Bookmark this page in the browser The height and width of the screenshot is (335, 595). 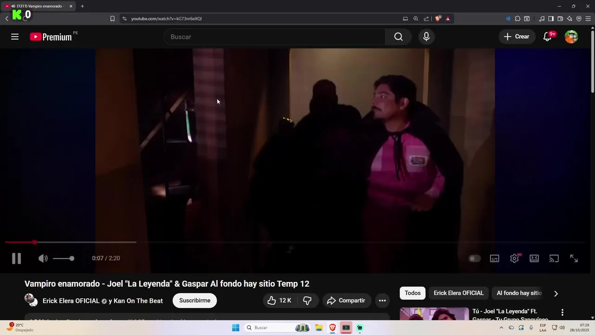coord(112,19)
